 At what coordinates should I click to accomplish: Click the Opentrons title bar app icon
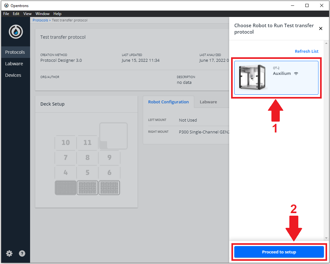(6, 5)
